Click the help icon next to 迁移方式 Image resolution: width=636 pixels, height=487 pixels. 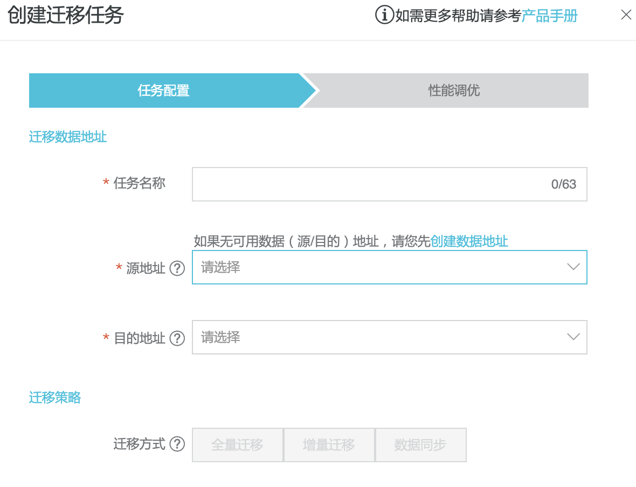point(177,444)
